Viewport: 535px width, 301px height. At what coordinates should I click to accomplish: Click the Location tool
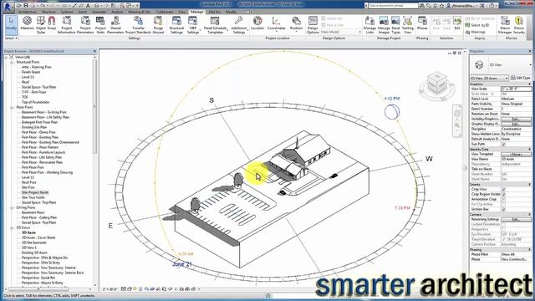point(257,23)
